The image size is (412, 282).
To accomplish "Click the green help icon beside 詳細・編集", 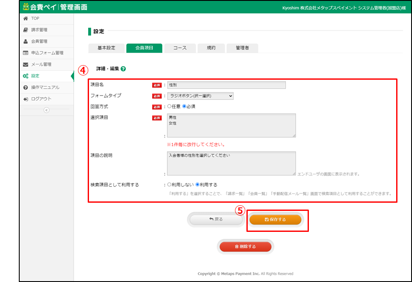I will coord(123,69).
